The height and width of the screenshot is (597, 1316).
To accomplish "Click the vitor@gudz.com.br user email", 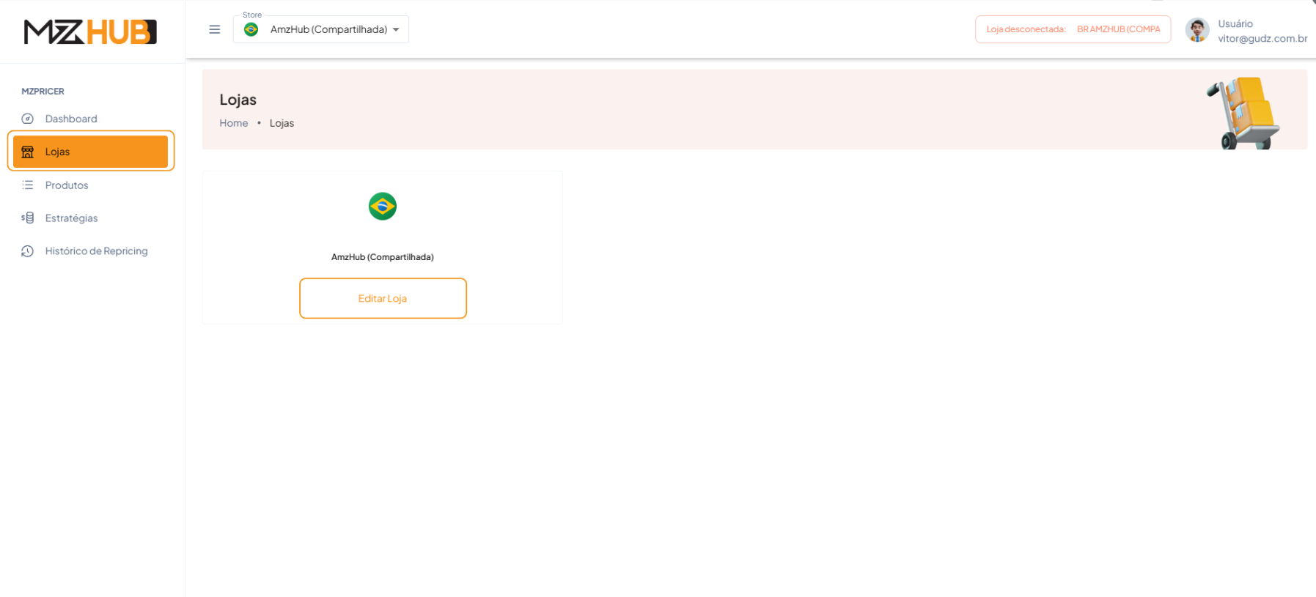I will tap(1262, 39).
